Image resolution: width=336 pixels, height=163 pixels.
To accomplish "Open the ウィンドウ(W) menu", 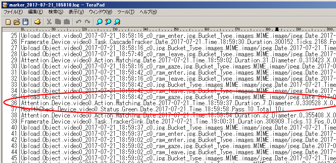I will coord(101,12).
